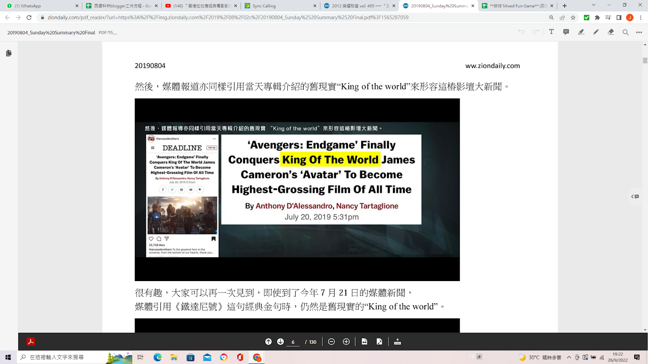This screenshot has width=648, height=364.
Task: Zoom in with the plus button
Action: (x=346, y=342)
